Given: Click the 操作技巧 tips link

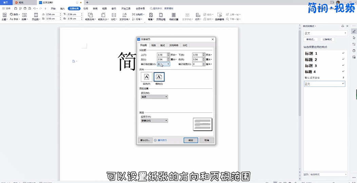Looking at the screenshot, I should click(x=162, y=140).
